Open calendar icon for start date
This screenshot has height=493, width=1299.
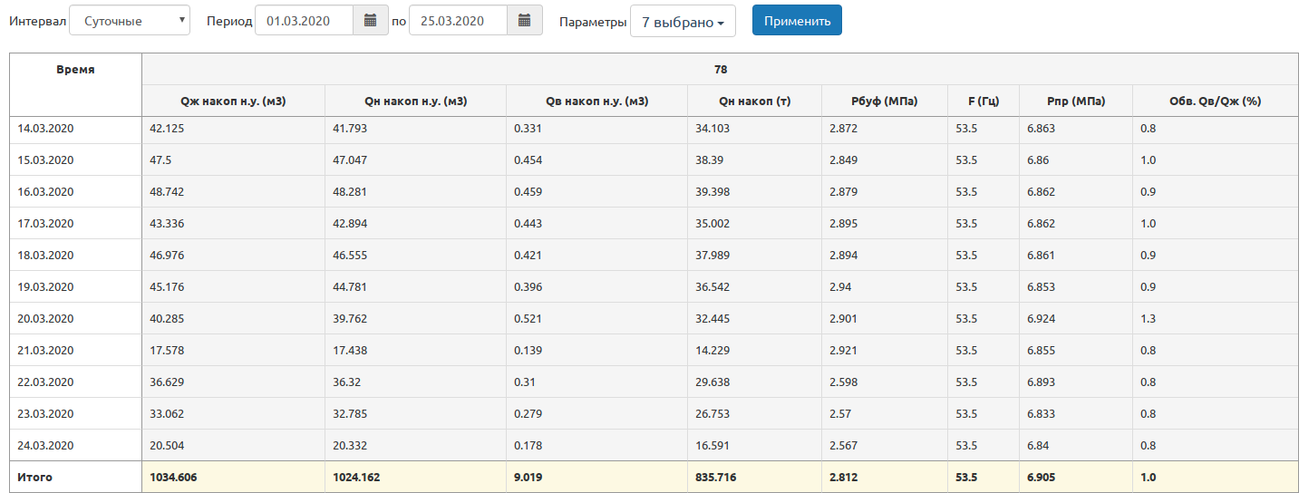(x=370, y=21)
